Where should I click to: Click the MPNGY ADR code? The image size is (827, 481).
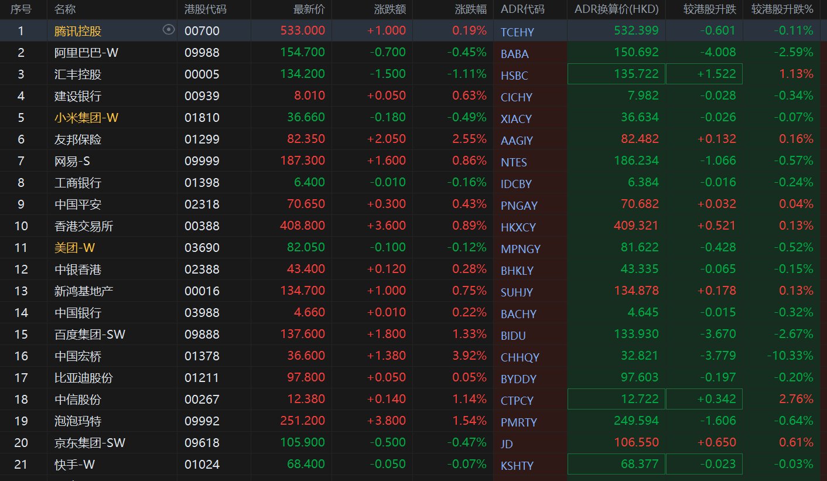point(520,249)
